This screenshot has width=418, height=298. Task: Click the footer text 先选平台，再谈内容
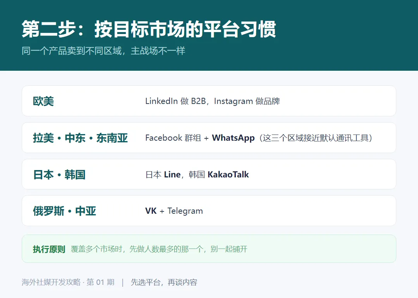coord(164,282)
